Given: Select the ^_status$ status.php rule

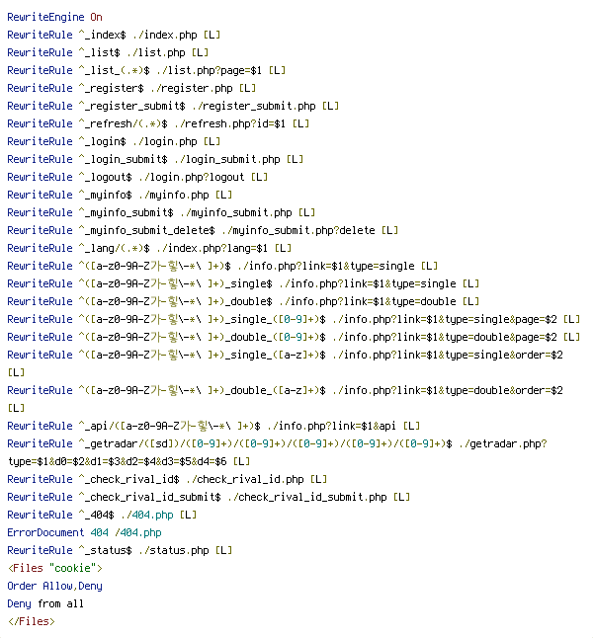Looking at the screenshot, I should (120, 550).
